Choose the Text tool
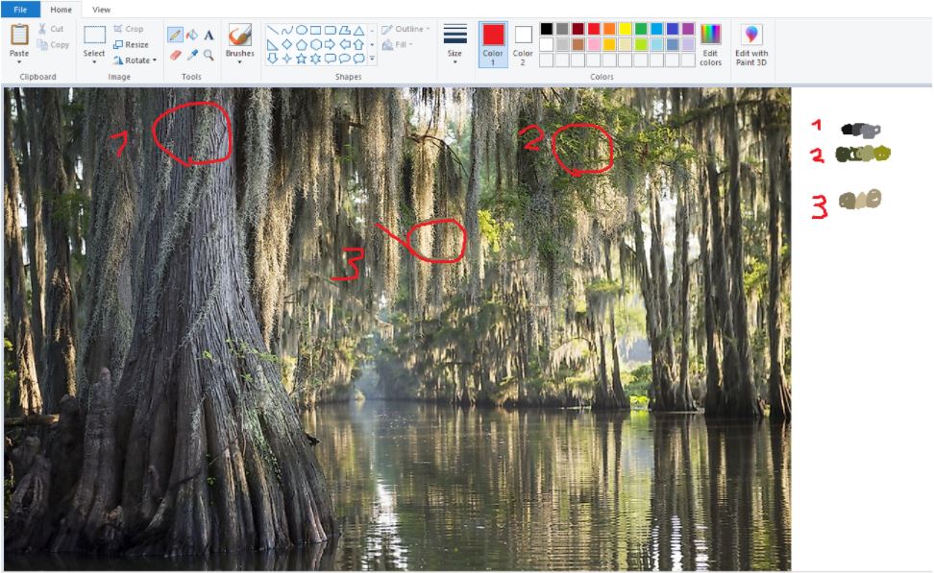Viewport: 934px width, 573px height. tap(209, 35)
